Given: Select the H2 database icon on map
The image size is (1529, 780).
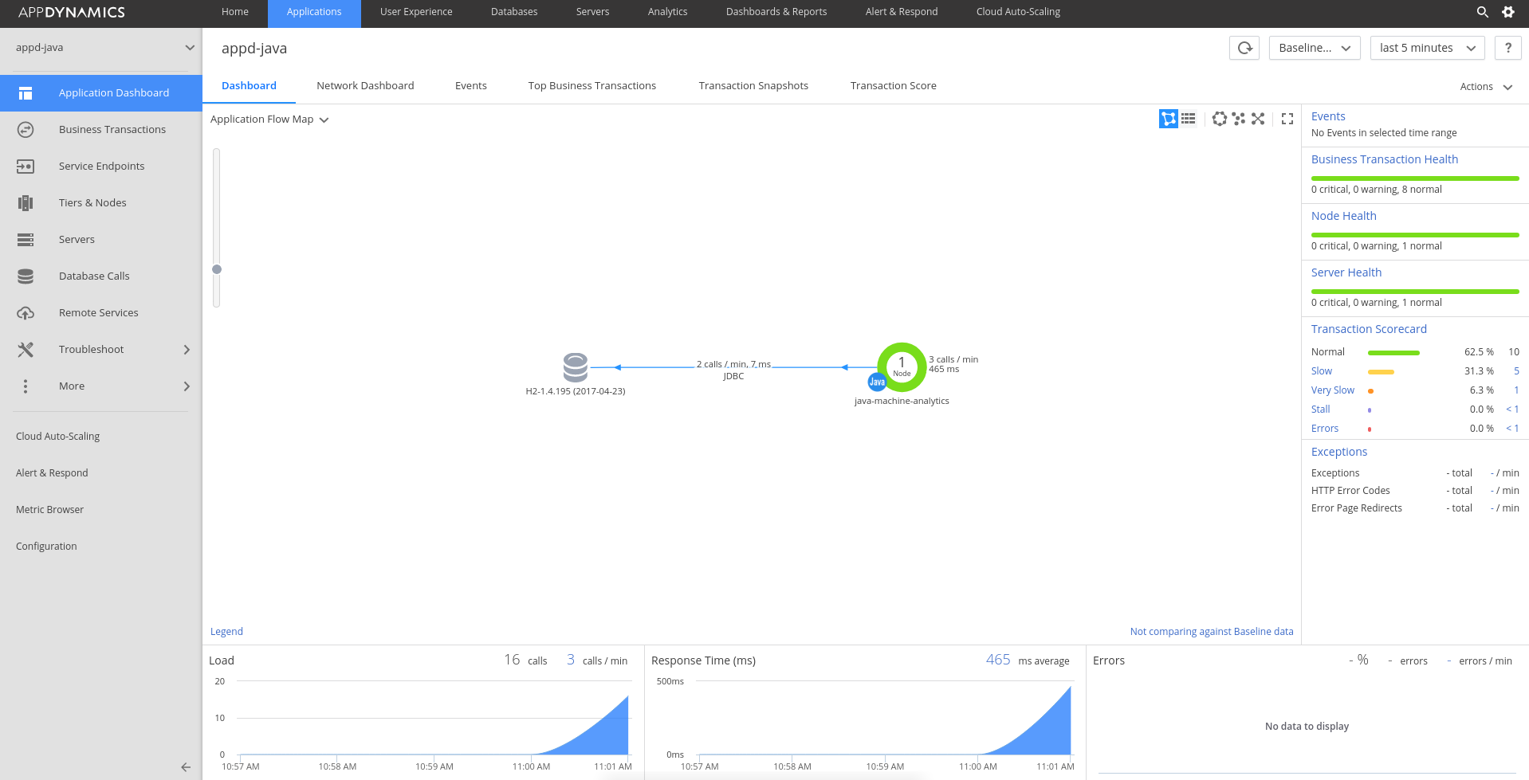Looking at the screenshot, I should (x=576, y=367).
